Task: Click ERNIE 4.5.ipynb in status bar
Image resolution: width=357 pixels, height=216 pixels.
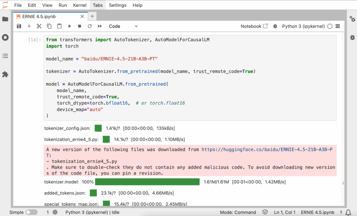Action: tap(318, 212)
